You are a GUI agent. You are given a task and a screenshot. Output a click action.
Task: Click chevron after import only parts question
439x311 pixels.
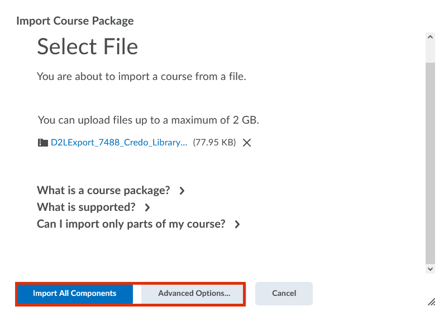(x=237, y=224)
